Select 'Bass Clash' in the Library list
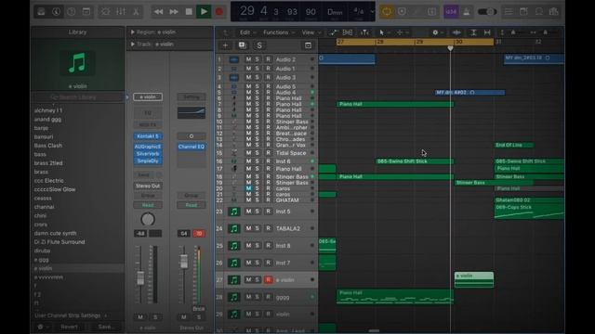595x334 pixels. [x=48, y=146]
